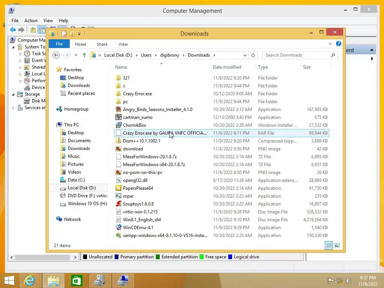Open the File tab in Downloads ribbon
This screenshot has height=288, width=384.
[x=59, y=44]
